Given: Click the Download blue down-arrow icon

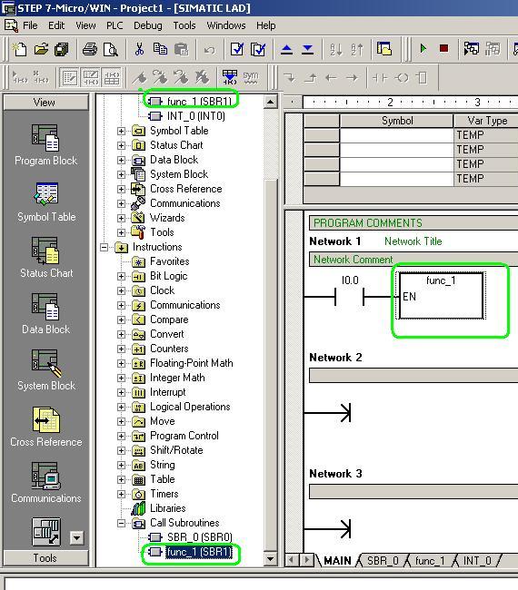Looking at the screenshot, I should 308,49.
